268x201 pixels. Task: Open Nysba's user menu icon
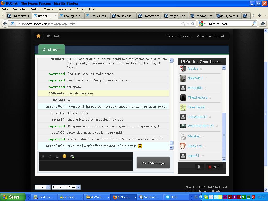[201, 69]
